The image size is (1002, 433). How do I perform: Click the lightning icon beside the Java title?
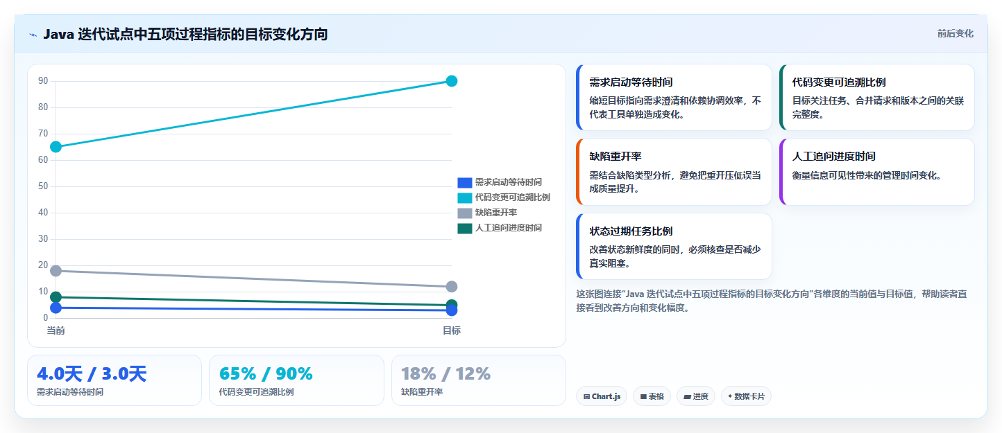pyautogui.click(x=33, y=34)
